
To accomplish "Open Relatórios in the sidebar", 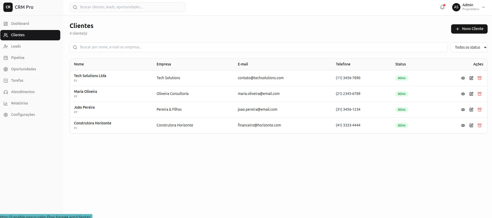I will point(30,103).
